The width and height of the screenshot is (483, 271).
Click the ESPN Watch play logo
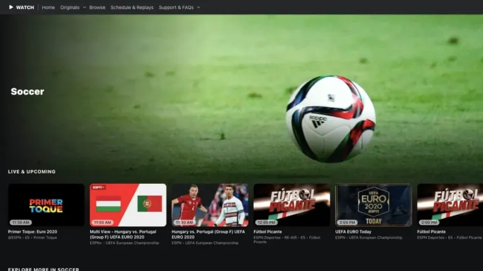[x=11, y=7]
